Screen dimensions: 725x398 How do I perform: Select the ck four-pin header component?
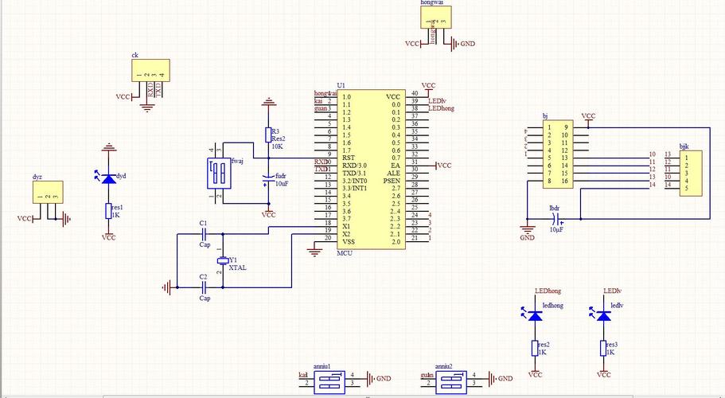(x=150, y=70)
